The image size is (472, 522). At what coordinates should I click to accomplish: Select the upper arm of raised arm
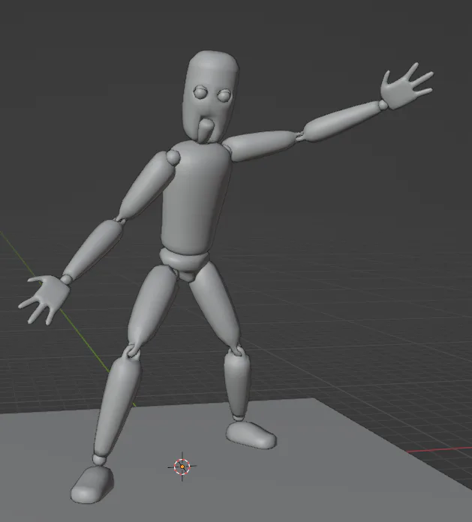pos(260,145)
